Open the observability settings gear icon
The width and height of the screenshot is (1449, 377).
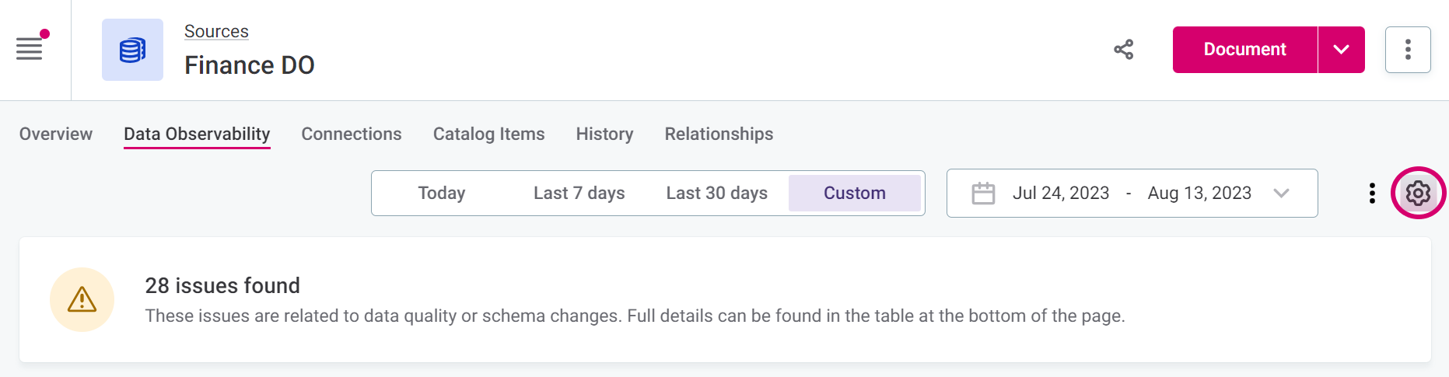[x=1417, y=193]
